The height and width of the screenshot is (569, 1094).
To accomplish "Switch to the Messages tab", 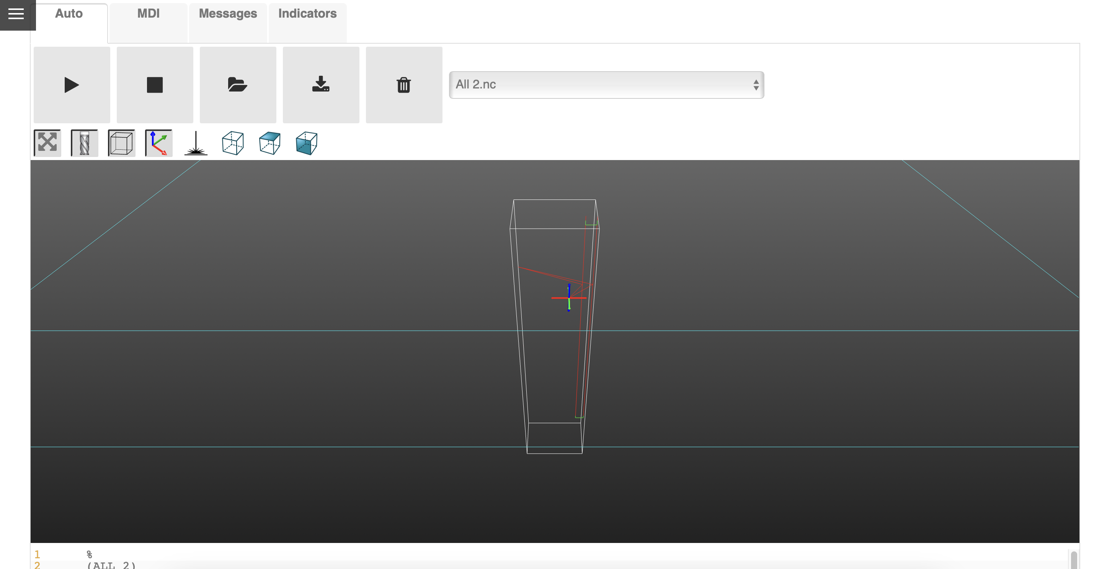I will pos(228,14).
